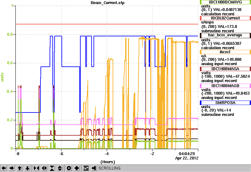Click the 0.4 y-axis tick label

point(10,91)
